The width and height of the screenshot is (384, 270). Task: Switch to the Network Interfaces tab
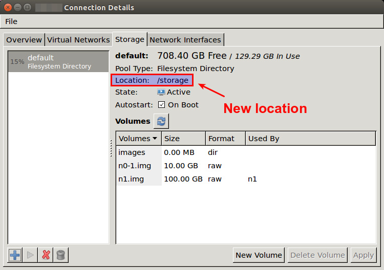pyautogui.click(x=185, y=40)
